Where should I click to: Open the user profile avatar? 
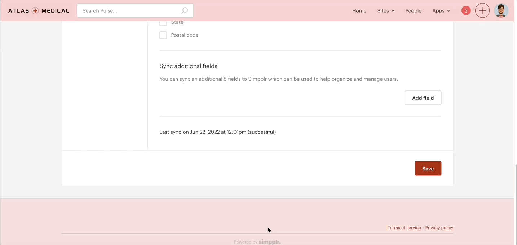pos(501,11)
